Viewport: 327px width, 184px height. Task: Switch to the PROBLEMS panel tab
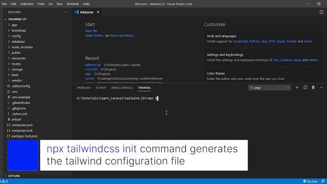click(x=84, y=88)
